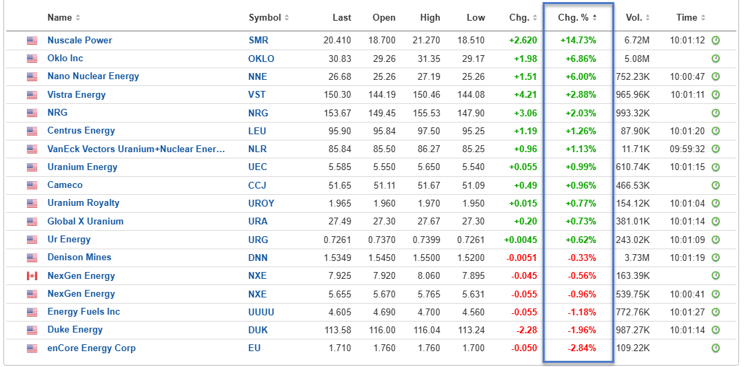
Task: Open the Ur Energy link
Action: (x=68, y=239)
